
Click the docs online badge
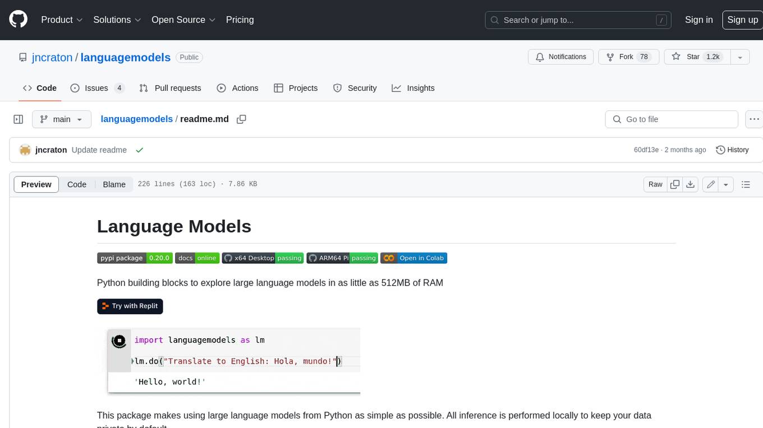tap(197, 258)
